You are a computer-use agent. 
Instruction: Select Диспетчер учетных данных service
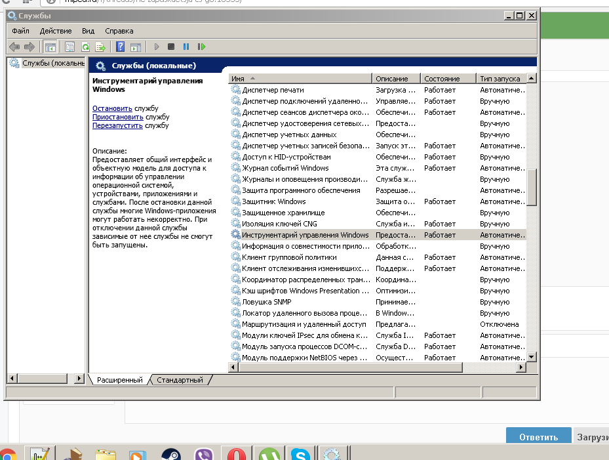(x=289, y=135)
